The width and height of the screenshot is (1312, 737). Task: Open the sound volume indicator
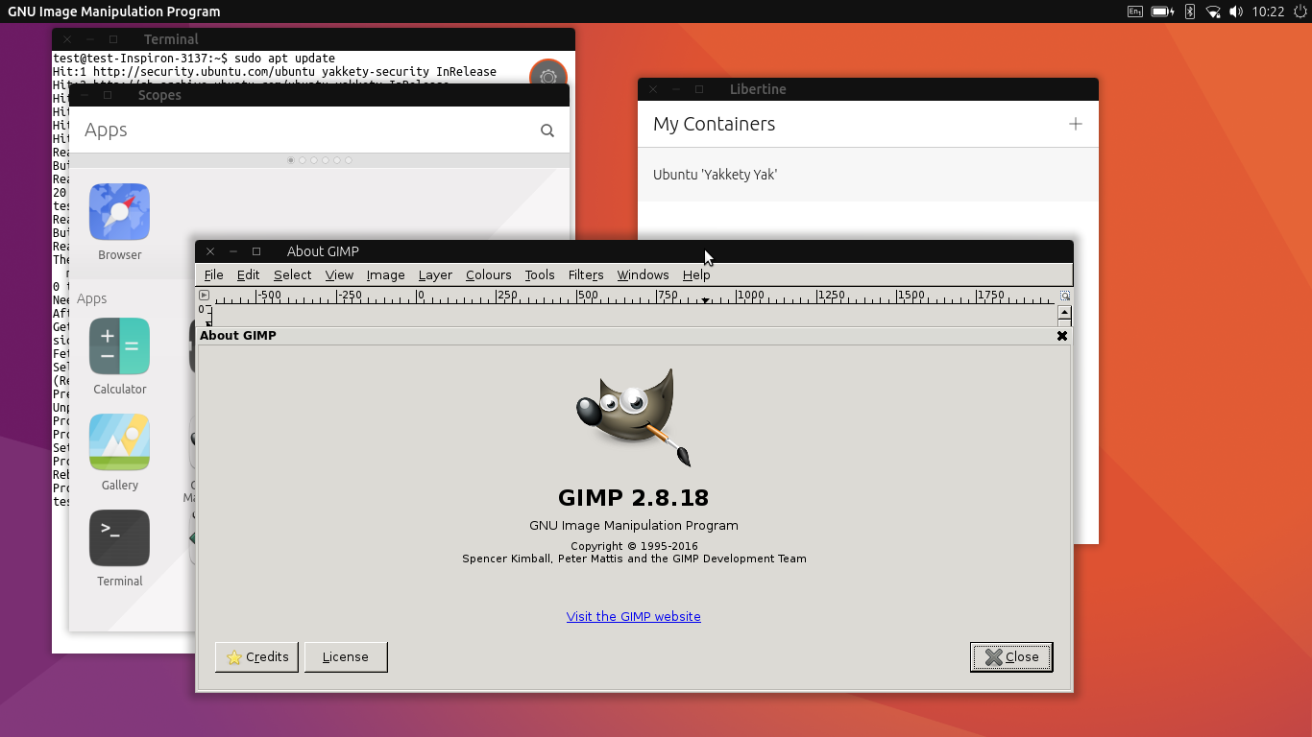[x=1236, y=12]
